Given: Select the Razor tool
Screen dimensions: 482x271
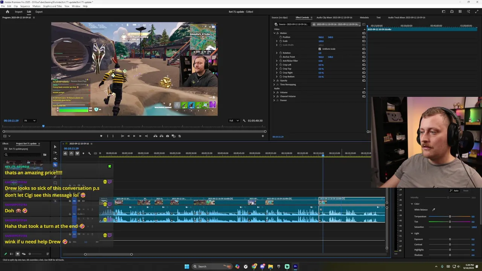Looking at the screenshot, I should tap(55, 164).
